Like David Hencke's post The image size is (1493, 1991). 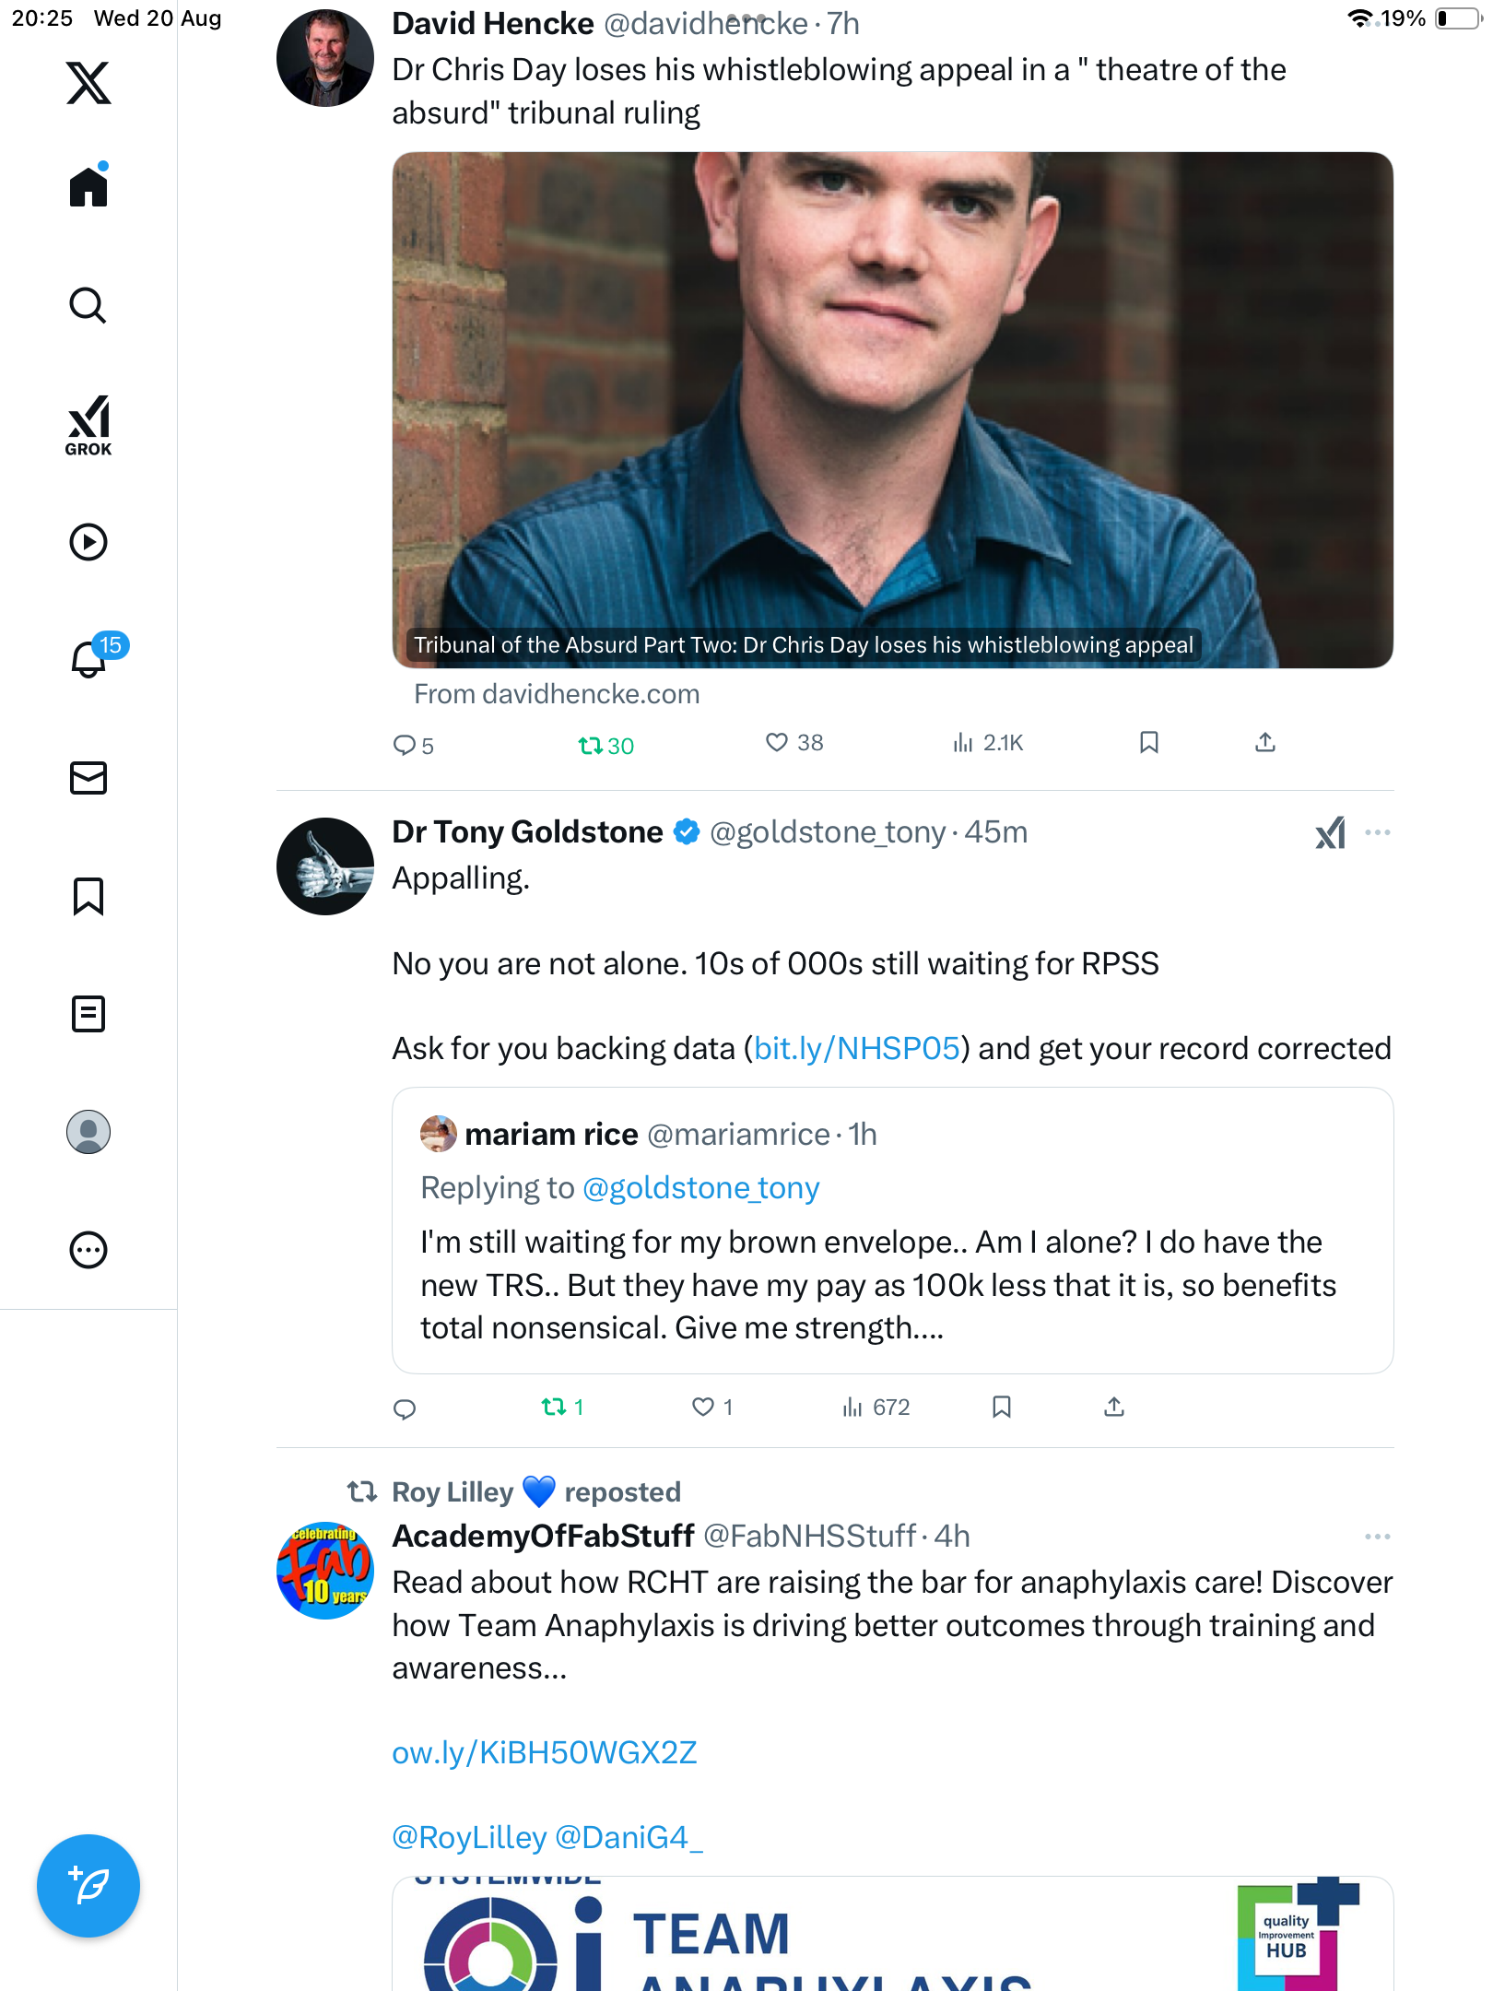[777, 743]
